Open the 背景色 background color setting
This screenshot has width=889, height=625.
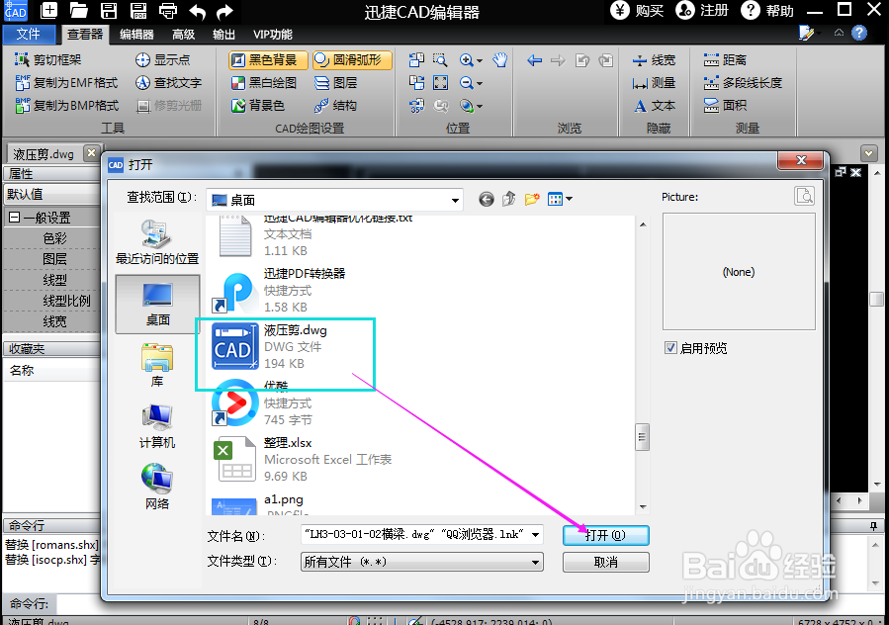258,106
